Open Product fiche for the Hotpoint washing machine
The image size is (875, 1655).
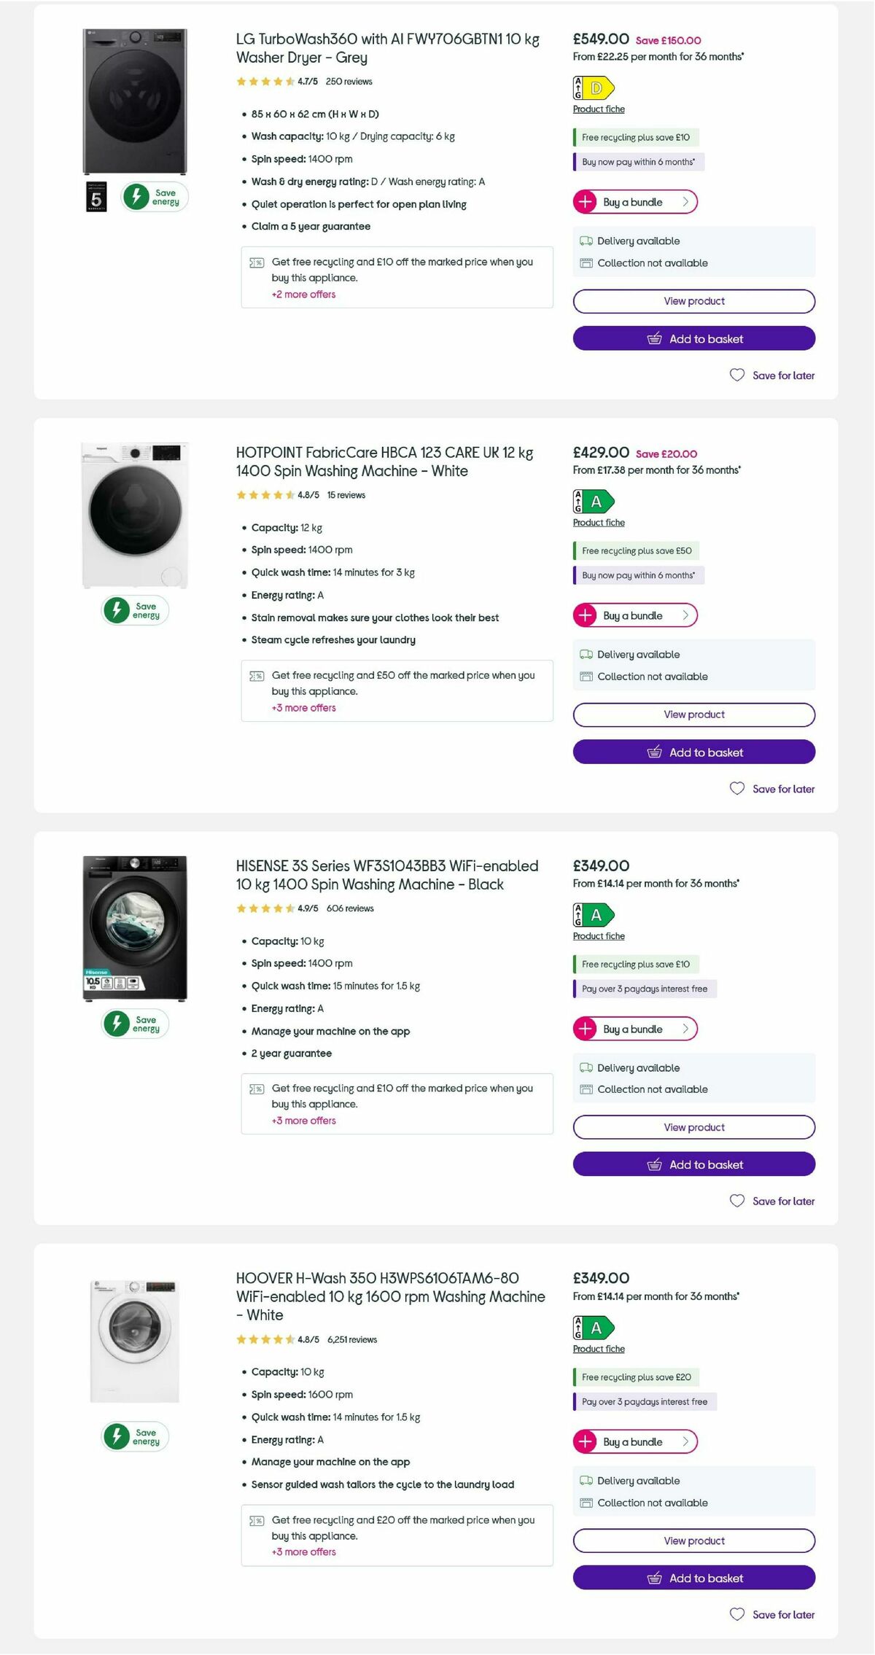click(x=598, y=522)
